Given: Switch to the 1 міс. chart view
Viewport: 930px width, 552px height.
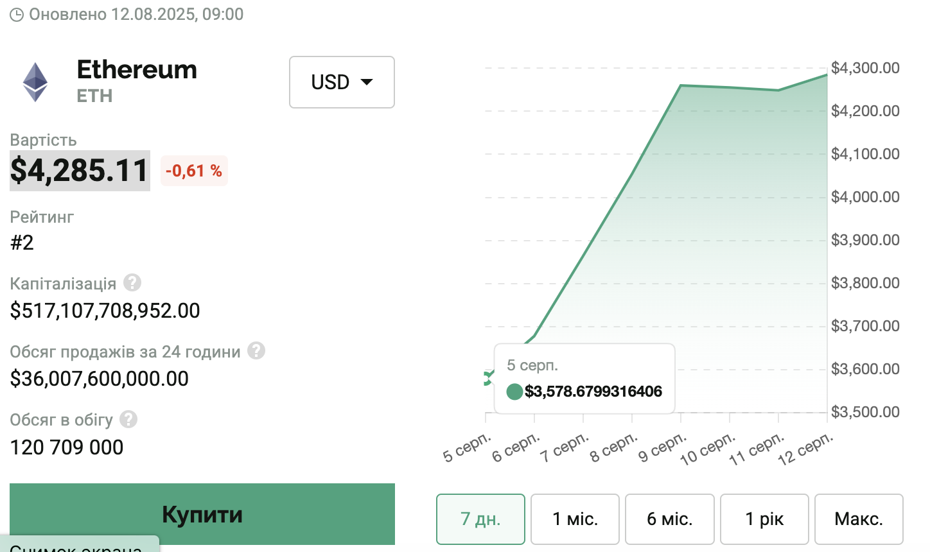Looking at the screenshot, I should 575,519.
